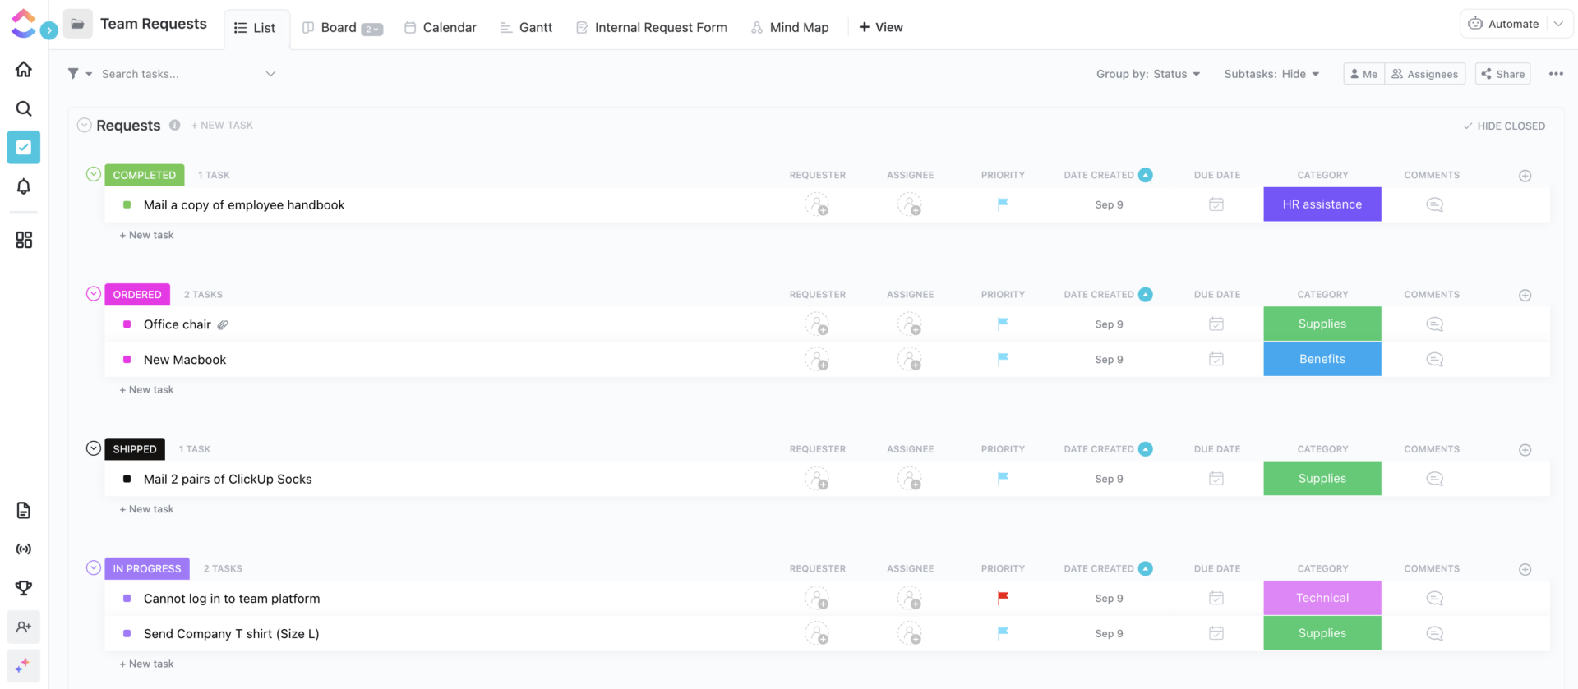The width and height of the screenshot is (1578, 689).
Task: Collapse the COMPLETED status group
Action: pyautogui.click(x=94, y=174)
